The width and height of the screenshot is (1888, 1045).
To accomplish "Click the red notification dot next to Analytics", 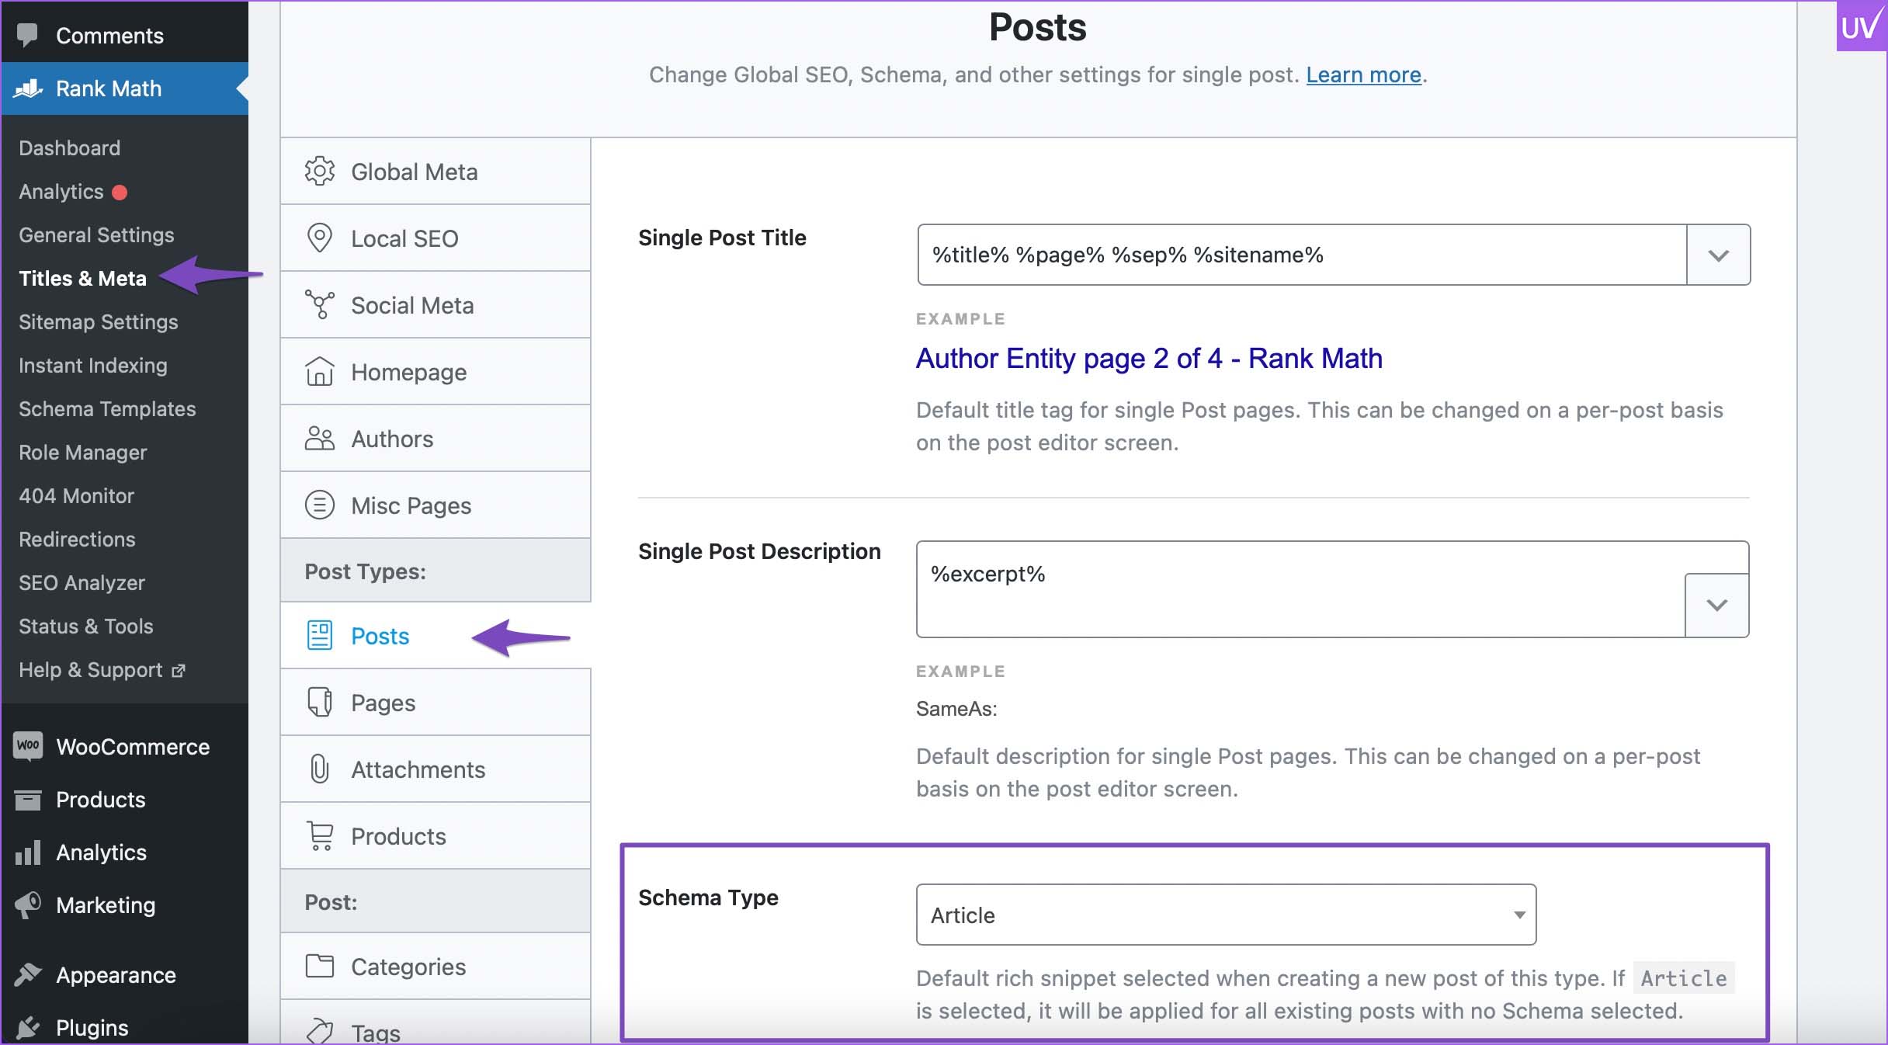I will point(120,192).
